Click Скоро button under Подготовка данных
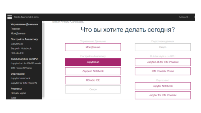This screenshot has width=201, height=113. 163,47
